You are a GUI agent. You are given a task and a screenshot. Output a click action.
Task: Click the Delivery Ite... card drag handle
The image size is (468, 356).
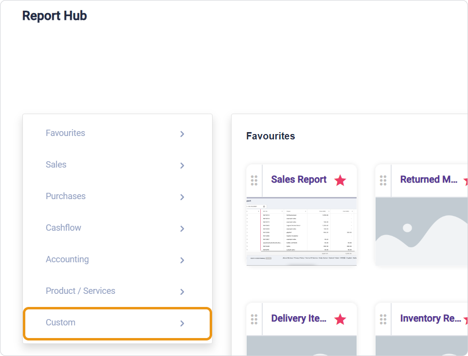coord(254,320)
